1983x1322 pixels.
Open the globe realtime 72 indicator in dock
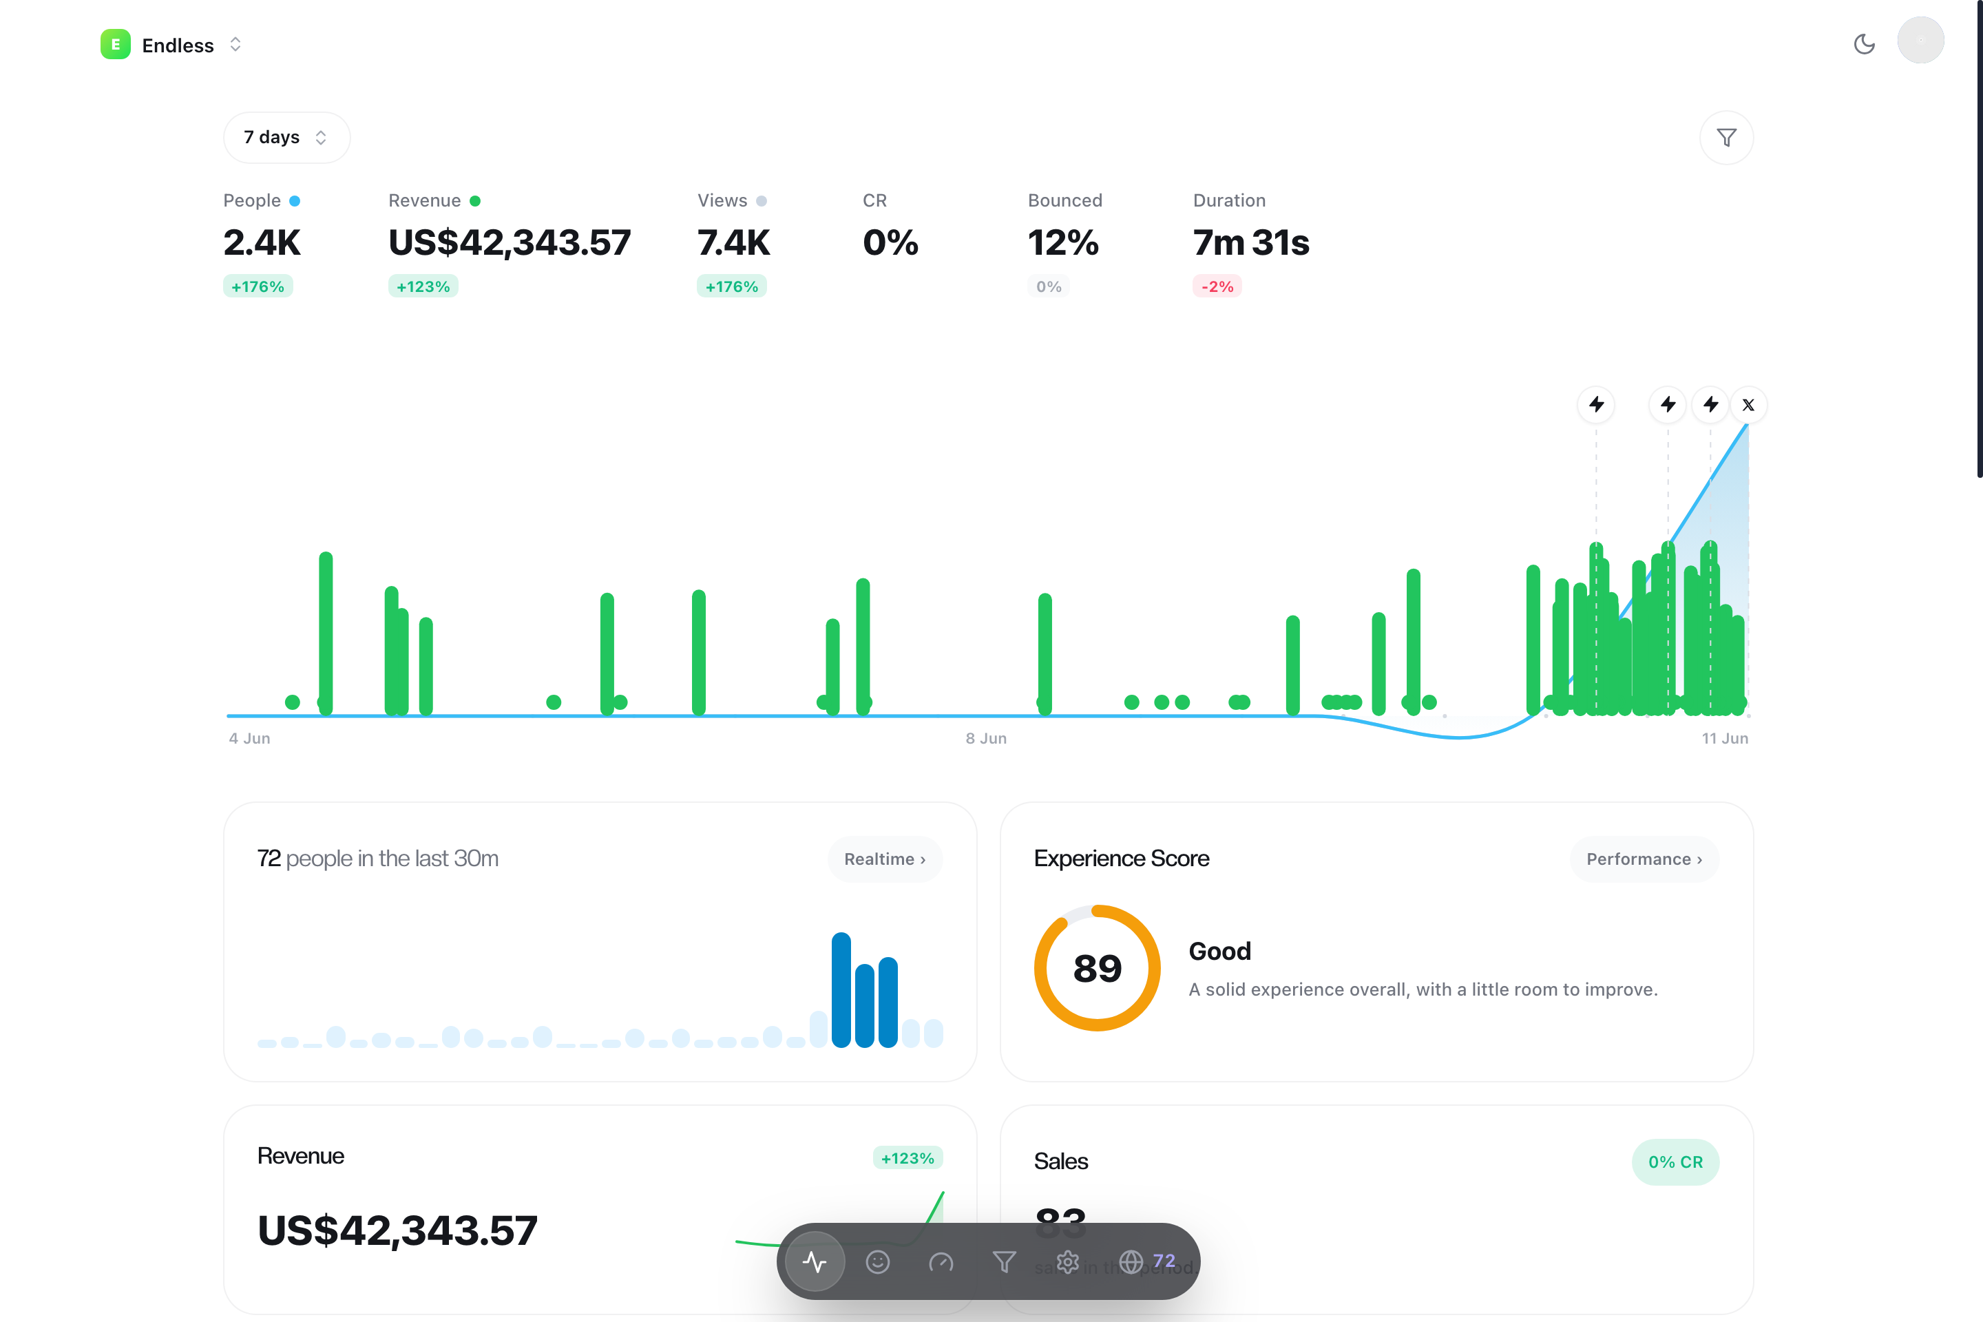pyautogui.click(x=1146, y=1261)
